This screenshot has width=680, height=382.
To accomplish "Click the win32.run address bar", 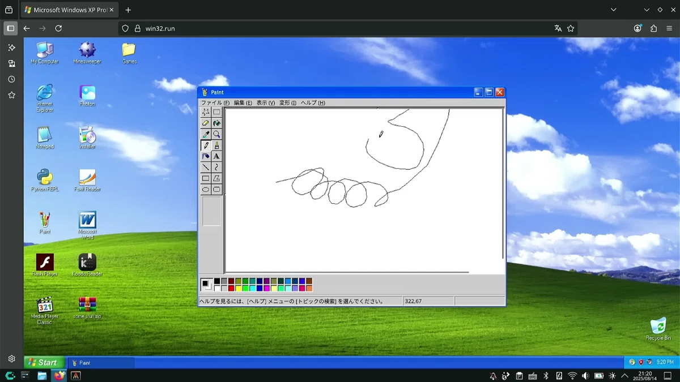I will (x=347, y=28).
